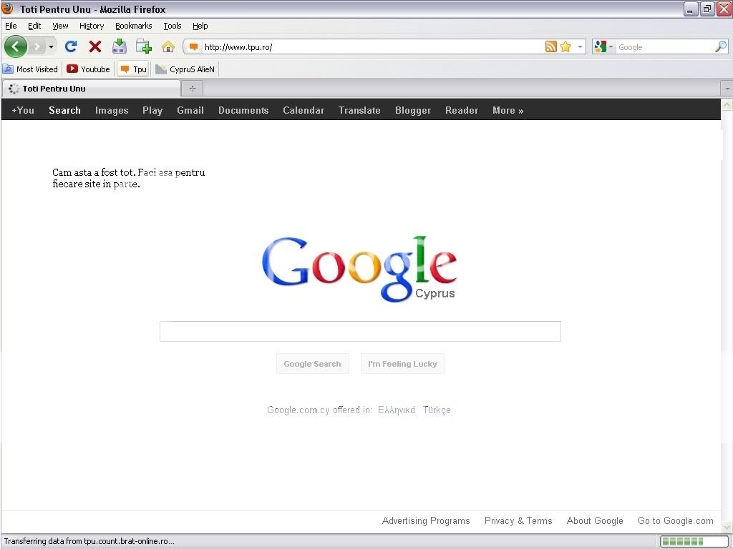Open Privacy & Terms link

[x=518, y=520]
